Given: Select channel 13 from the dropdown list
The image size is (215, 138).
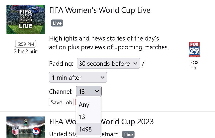Looking at the screenshot, I should pos(89,117).
